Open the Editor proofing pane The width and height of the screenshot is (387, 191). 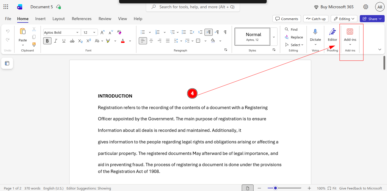332,35
